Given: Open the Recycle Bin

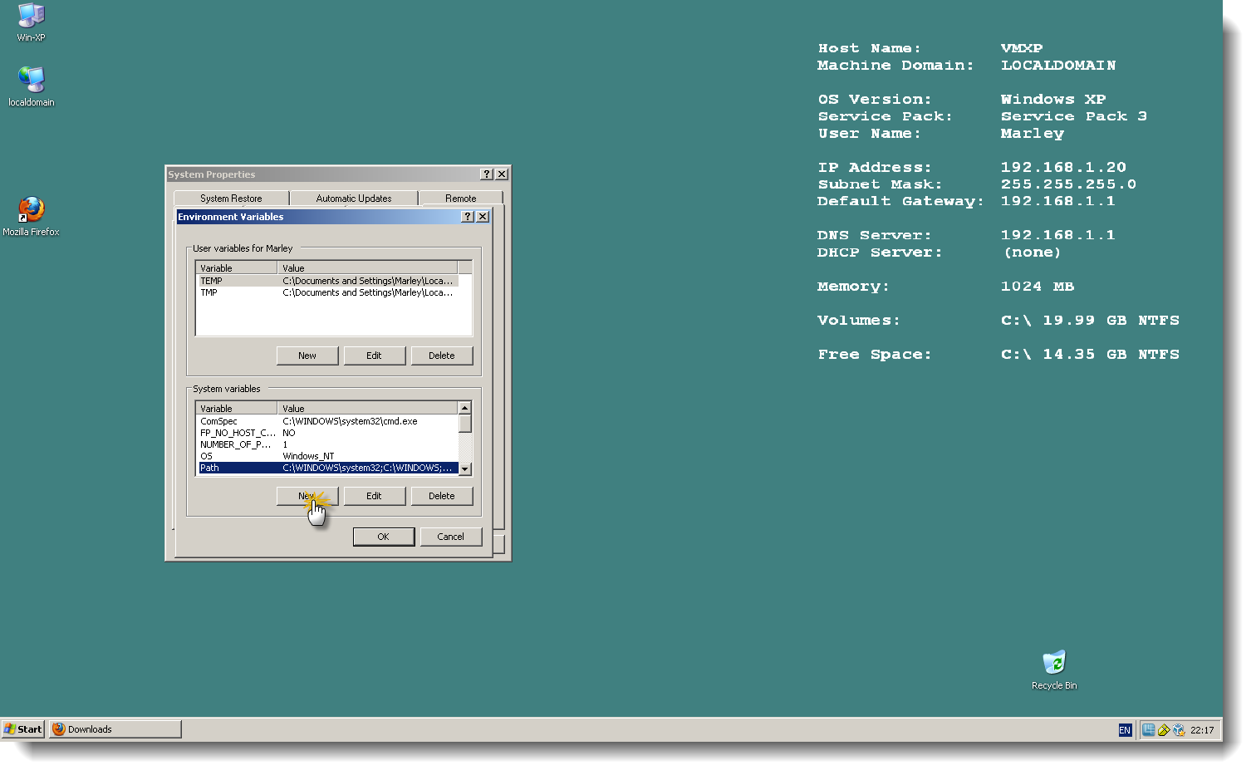Looking at the screenshot, I should click(1053, 665).
